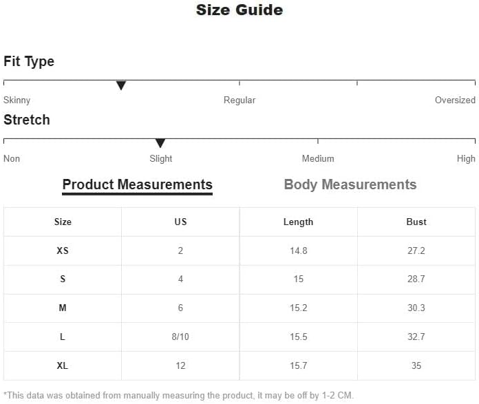The width and height of the screenshot is (479, 404).
Task: Click the Fit Type triangle marker
Action: (x=121, y=85)
